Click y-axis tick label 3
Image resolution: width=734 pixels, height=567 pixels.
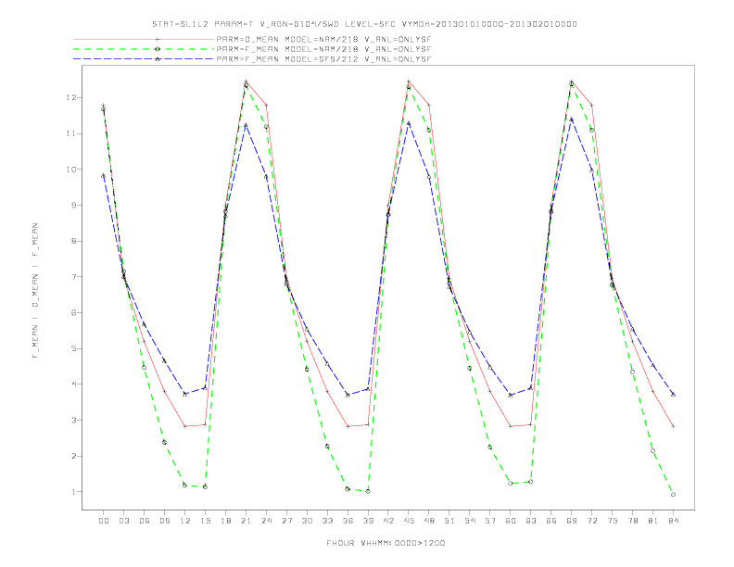click(x=73, y=420)
